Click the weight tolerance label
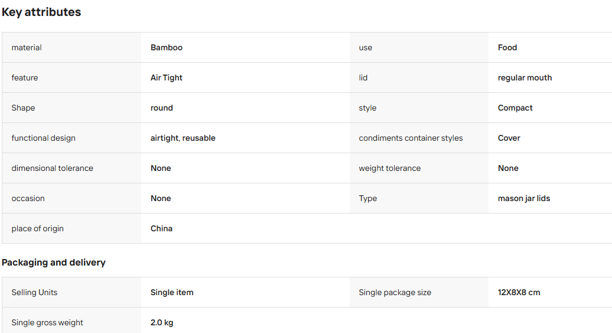 pyautogui.click(x=390, y=168)
